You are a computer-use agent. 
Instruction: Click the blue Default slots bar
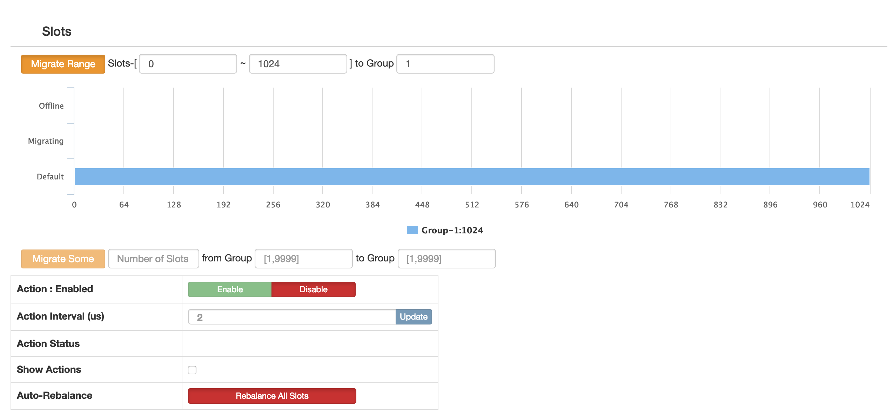pyautogui.click(x=472, y=177)
